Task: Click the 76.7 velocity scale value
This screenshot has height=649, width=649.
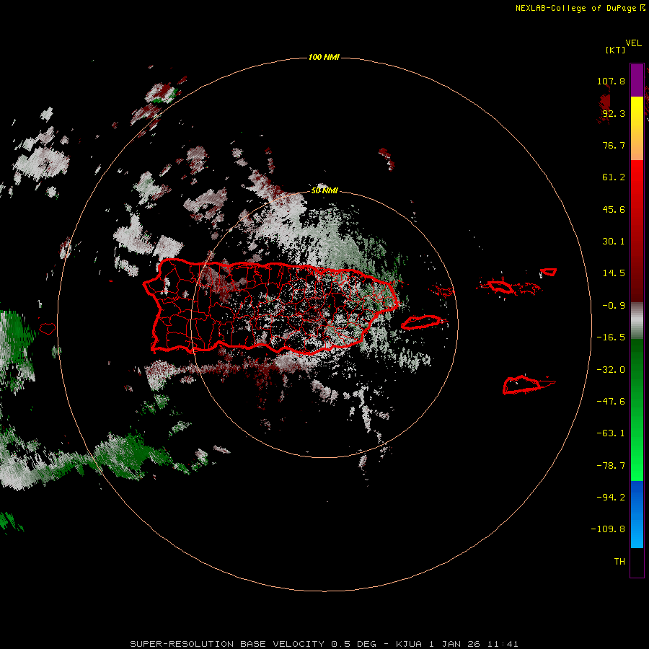Action: (x=614, y=145)
